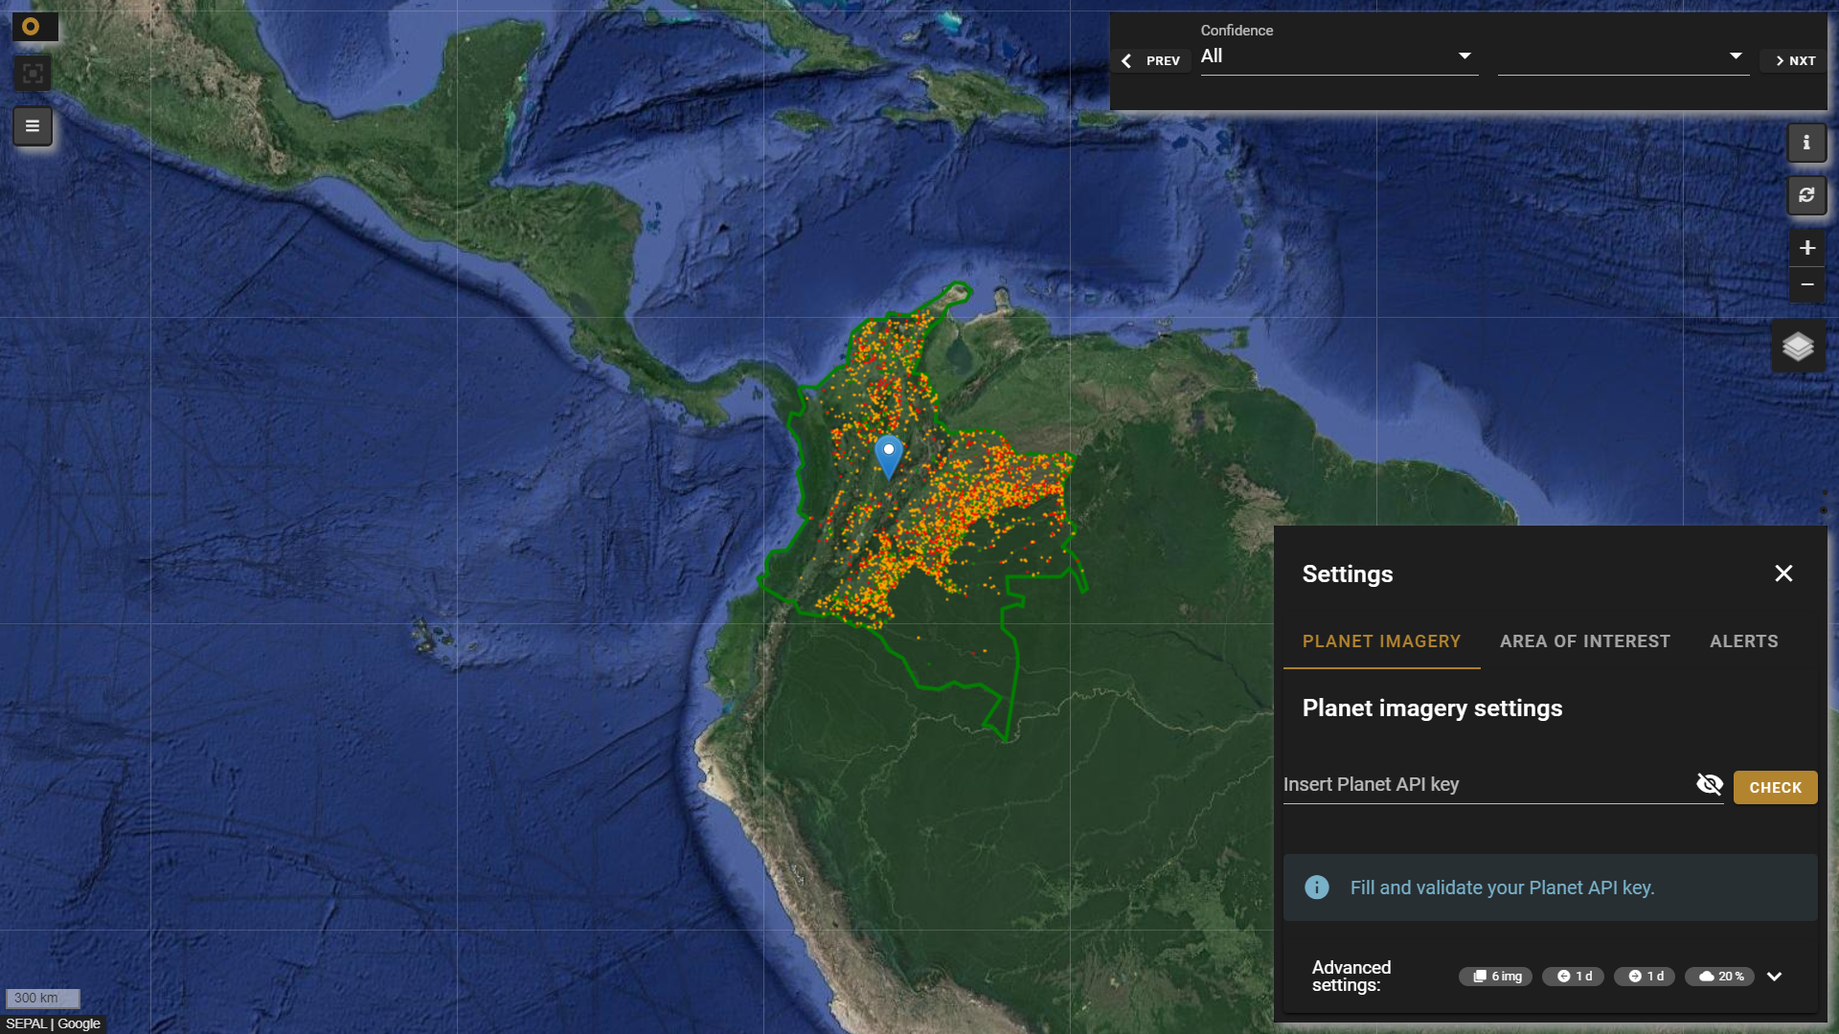Click the blue location marker pin
The width and height of the screenshot is (1839, 1034).
(889, 454)
